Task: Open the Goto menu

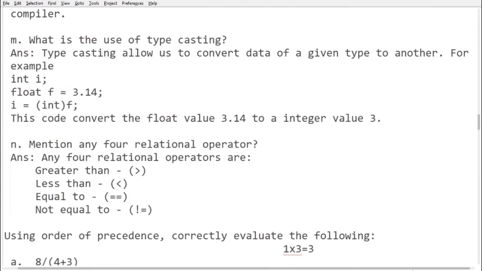Action: point(79,3)
